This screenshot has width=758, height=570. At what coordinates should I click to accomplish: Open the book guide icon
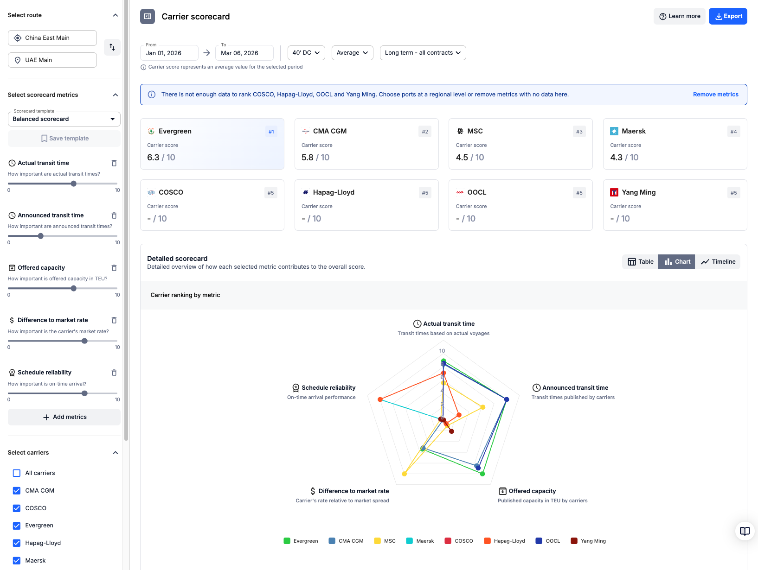(x=745, y=531)
